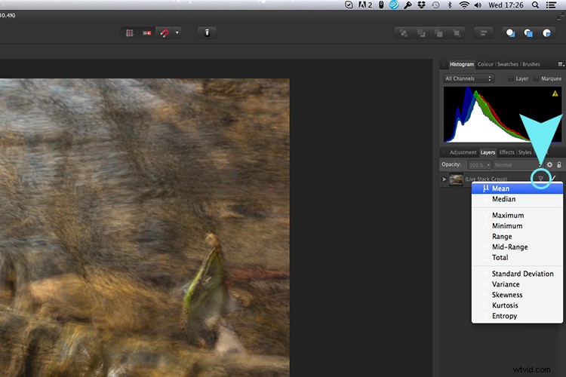566x377 pixels.
Task: Choose Entropy from the operator menu
Action: point(517,316)
